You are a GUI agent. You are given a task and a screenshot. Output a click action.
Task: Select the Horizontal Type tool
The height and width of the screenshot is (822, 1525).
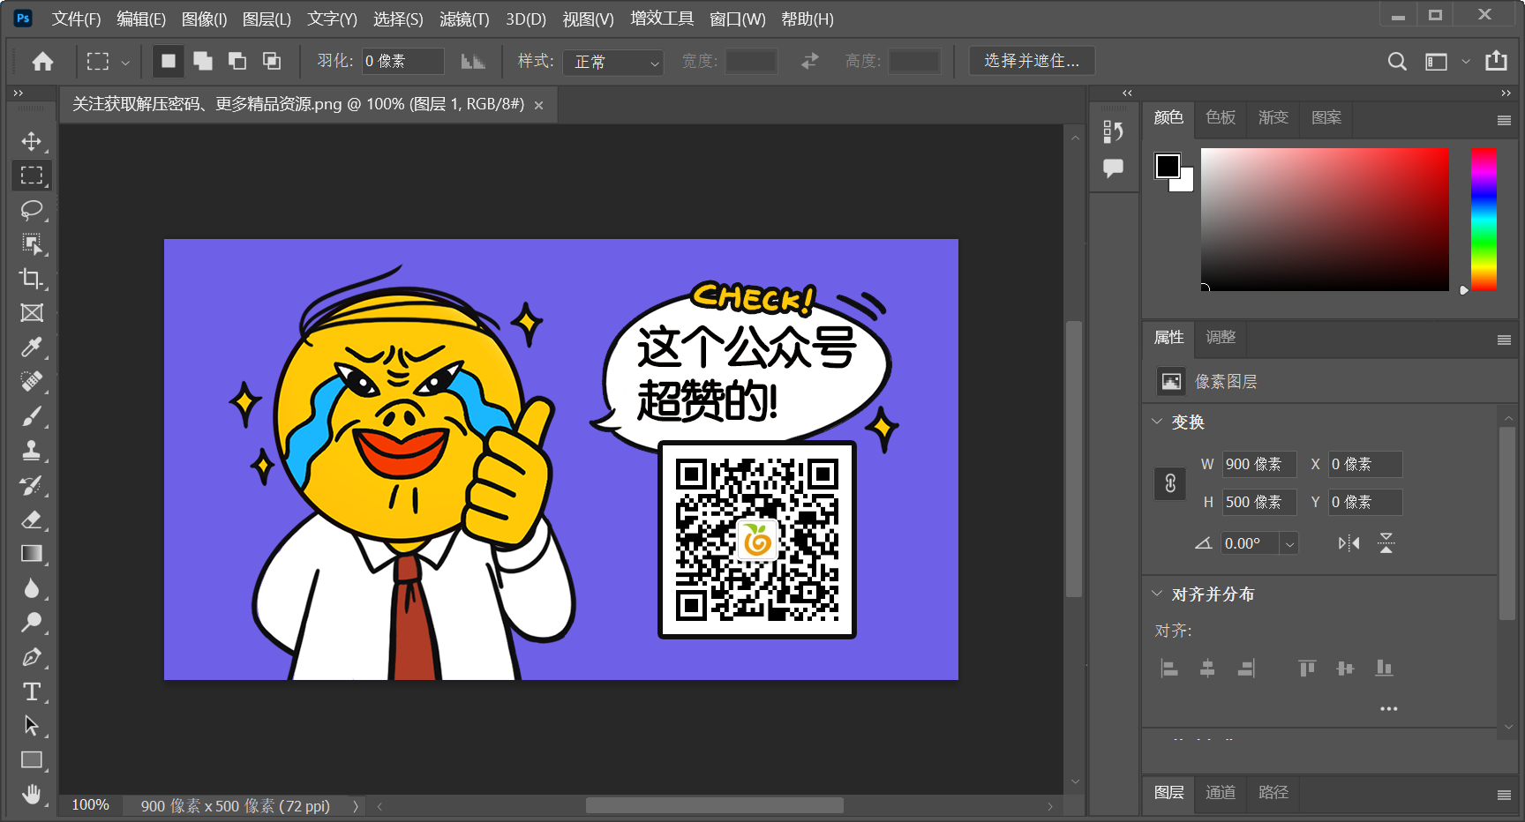32,691
